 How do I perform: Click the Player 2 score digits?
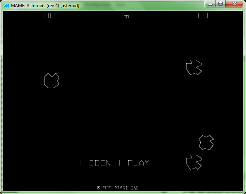coord(203,15)
